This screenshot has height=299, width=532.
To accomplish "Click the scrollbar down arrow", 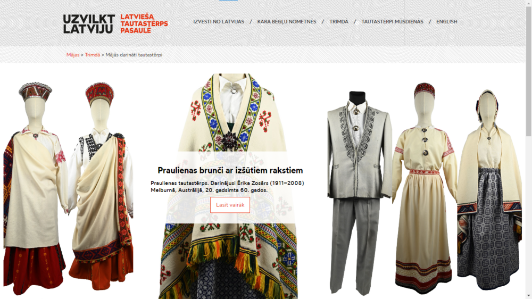I will click(x=529, y=296).
